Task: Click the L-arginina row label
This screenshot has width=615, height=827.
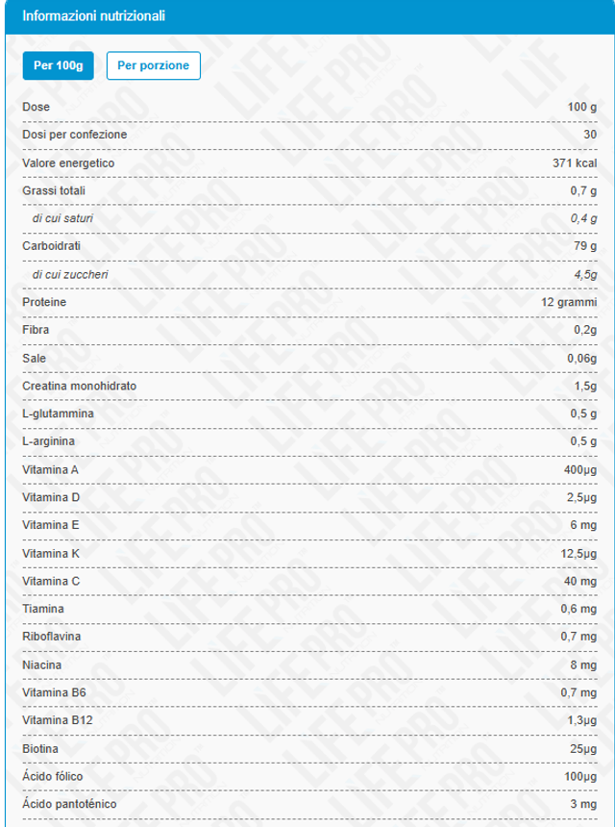Action: [49, 442]
